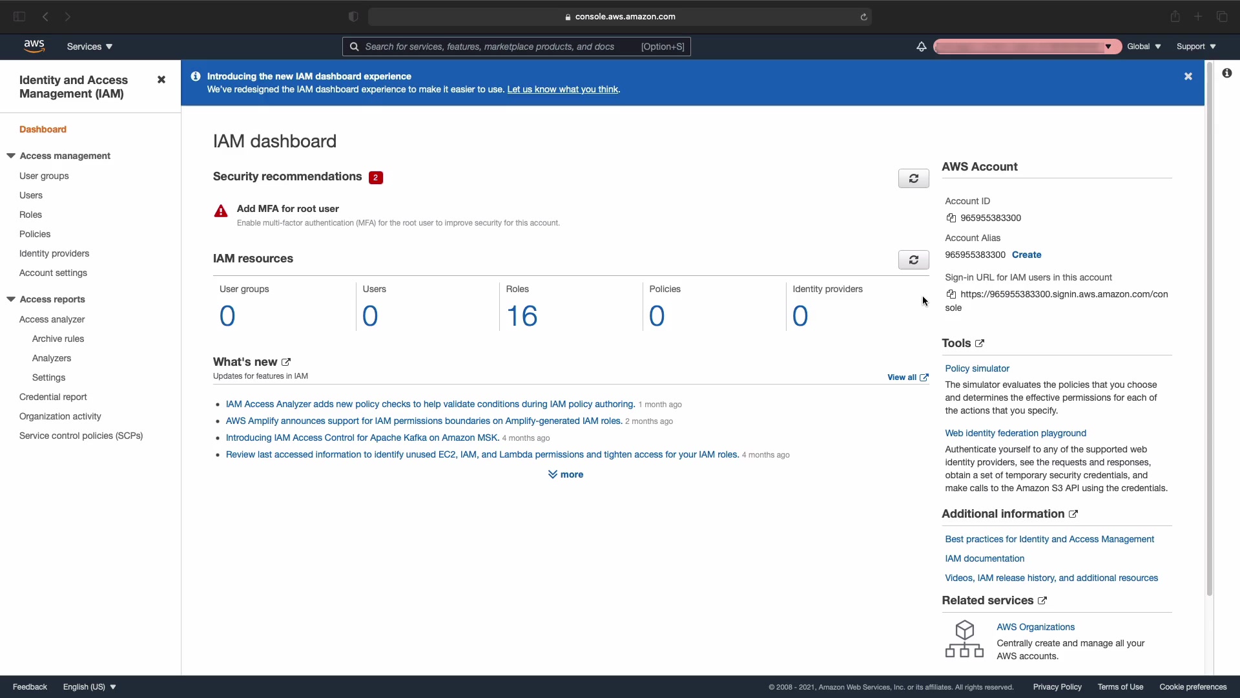The width and height of the screenshot is (1240, 698).
Task: Click the AWS logo home icon
Action: 34,46
